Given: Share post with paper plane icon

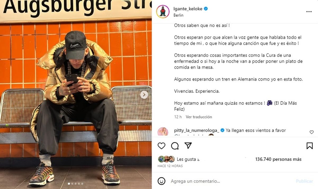Looking at the screenshot, I should (x=188, y=146).
